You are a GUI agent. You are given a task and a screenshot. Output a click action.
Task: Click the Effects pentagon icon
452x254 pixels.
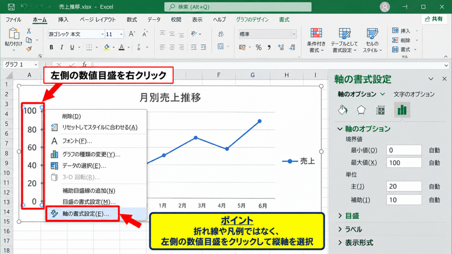[x=361, y=110]
